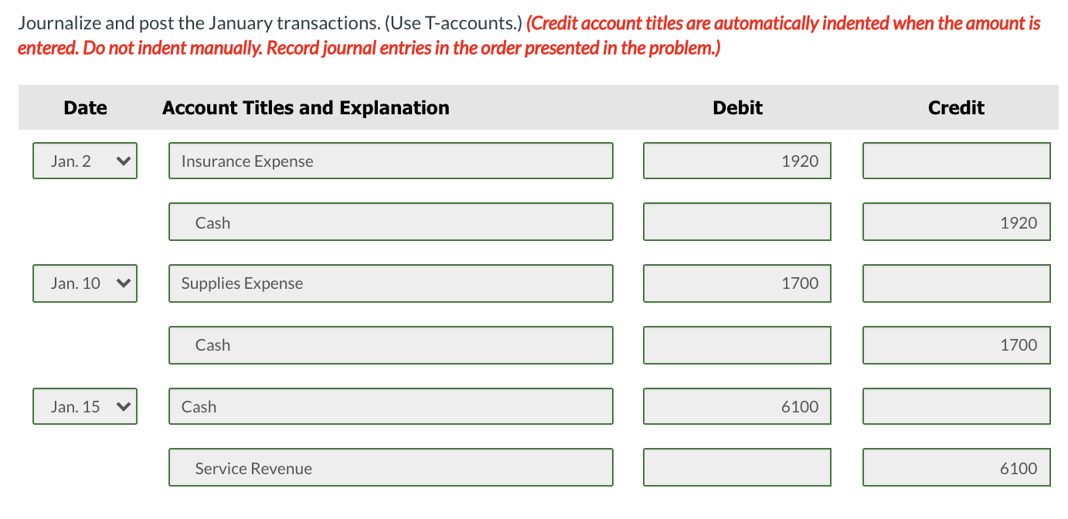Select the Insurance Expense account title field

click(x=390, y=161)
